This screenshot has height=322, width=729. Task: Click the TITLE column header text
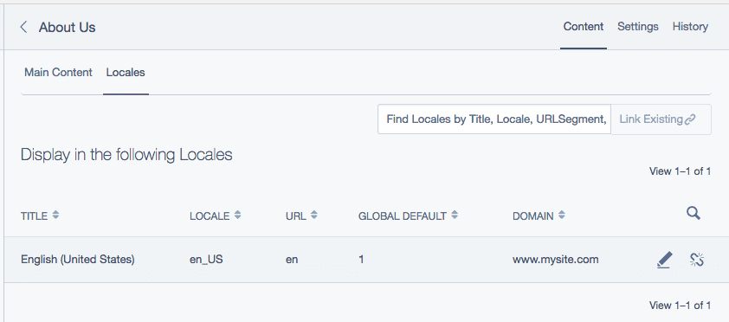tap(34, 216)
